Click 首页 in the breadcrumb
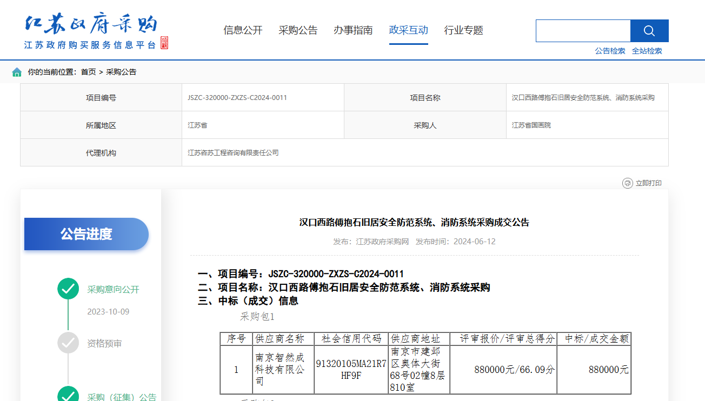The image size is (705, 401). (x=88, y=72)
